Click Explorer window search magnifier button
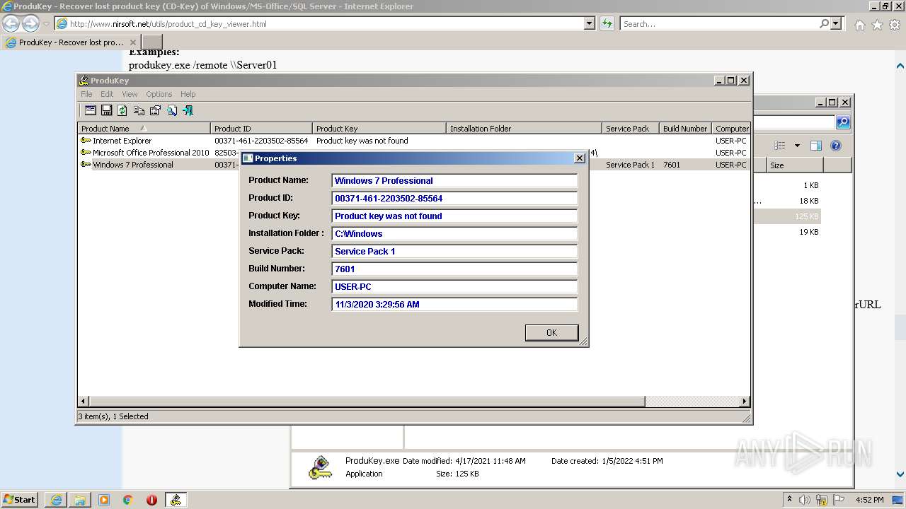 point(843,122)
